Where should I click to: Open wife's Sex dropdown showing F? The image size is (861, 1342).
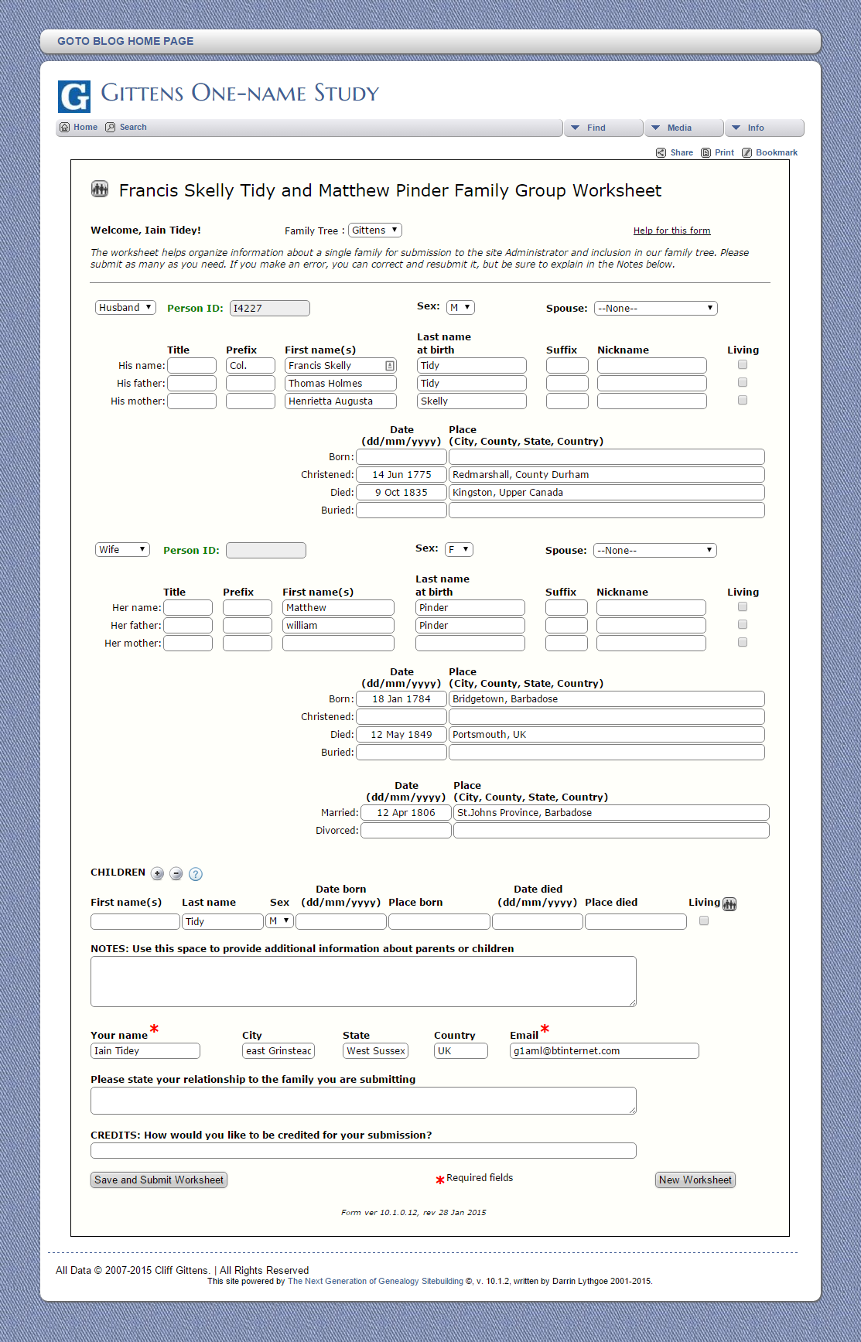tap(460, 550)
